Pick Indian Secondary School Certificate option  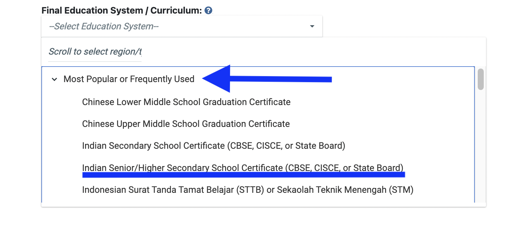tap(213, 146)
